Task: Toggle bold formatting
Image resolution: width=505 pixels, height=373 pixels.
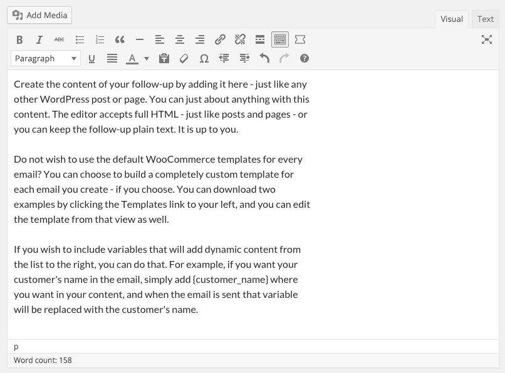Action: (x=19, y=39)
